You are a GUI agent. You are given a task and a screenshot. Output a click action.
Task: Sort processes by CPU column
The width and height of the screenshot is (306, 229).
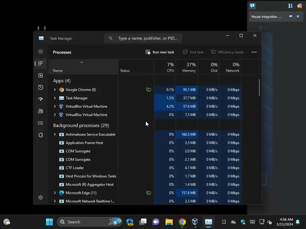[x=165, y=67]
